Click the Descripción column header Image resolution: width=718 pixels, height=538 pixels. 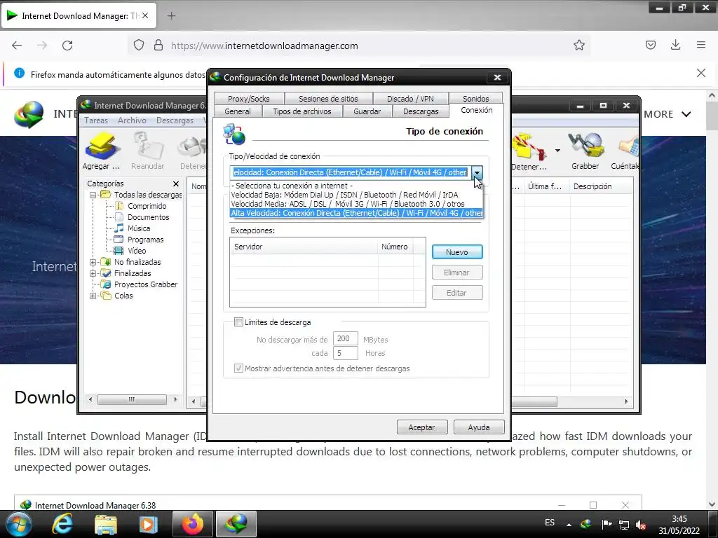point(600,186)
